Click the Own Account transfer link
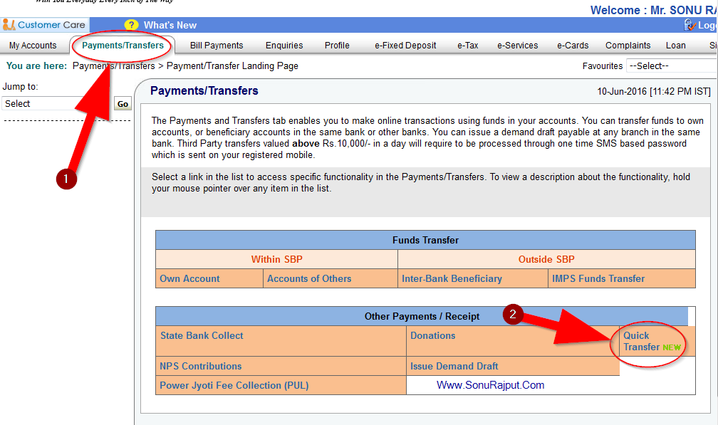Image resolution: width=718 pixels, height=425 pixels. coord(189,278)
